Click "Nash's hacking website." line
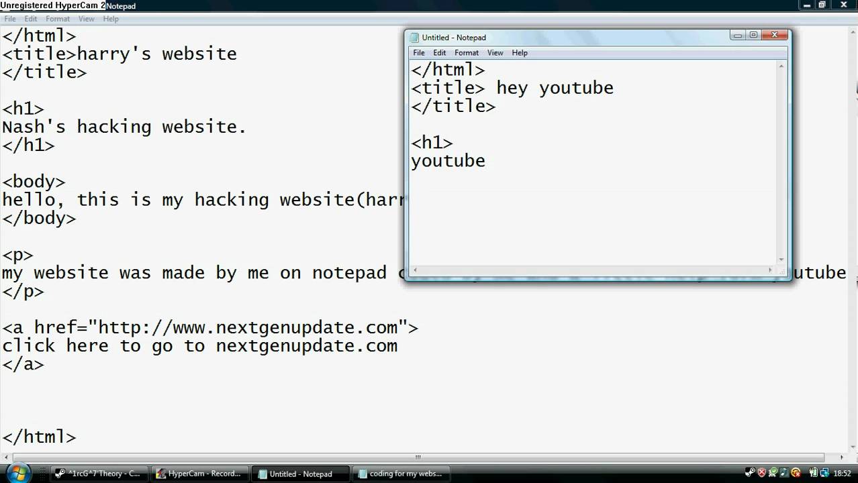 pyautogui.click(x=124, y=127)
